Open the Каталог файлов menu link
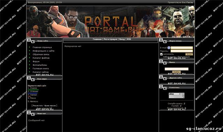 (x=41, y=58)
